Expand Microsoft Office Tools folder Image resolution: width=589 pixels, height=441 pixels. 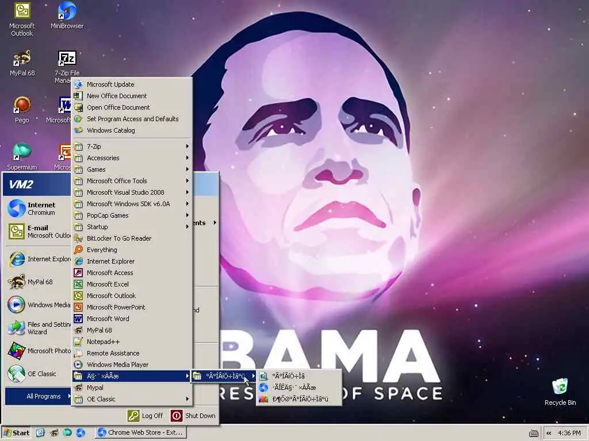click(x=132, y=181)
